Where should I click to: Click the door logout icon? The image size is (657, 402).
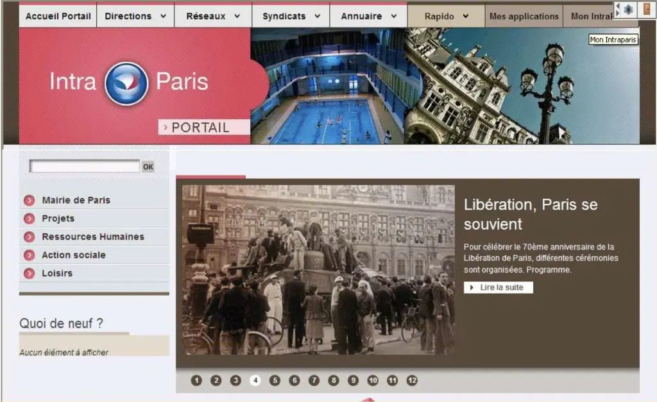pyautogui.click(x=647, y=9)
